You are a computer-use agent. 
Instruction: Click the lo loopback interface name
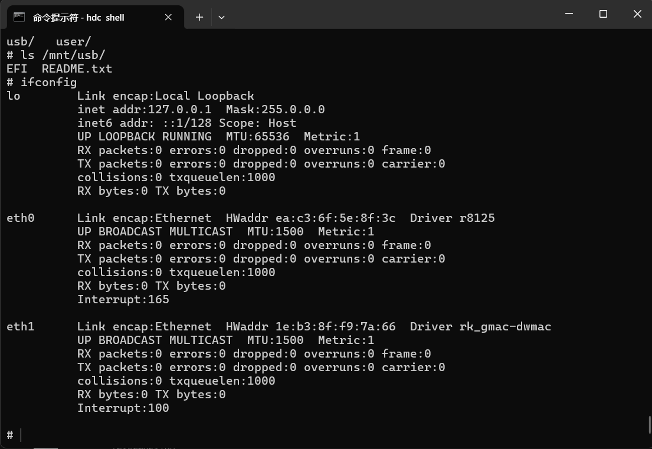pos(14,96)
